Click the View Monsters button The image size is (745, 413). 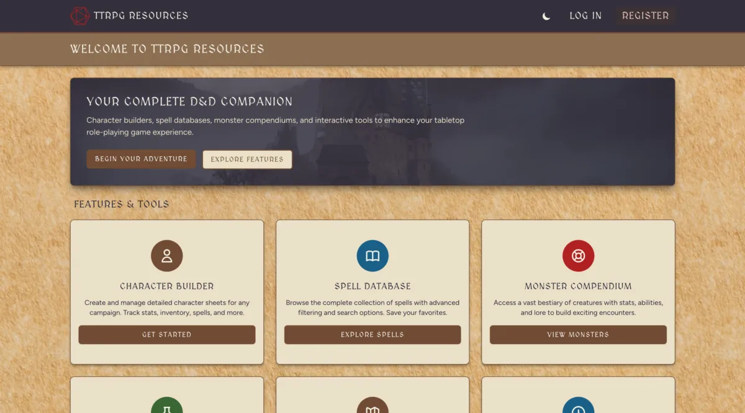click(x=578, y=335)
